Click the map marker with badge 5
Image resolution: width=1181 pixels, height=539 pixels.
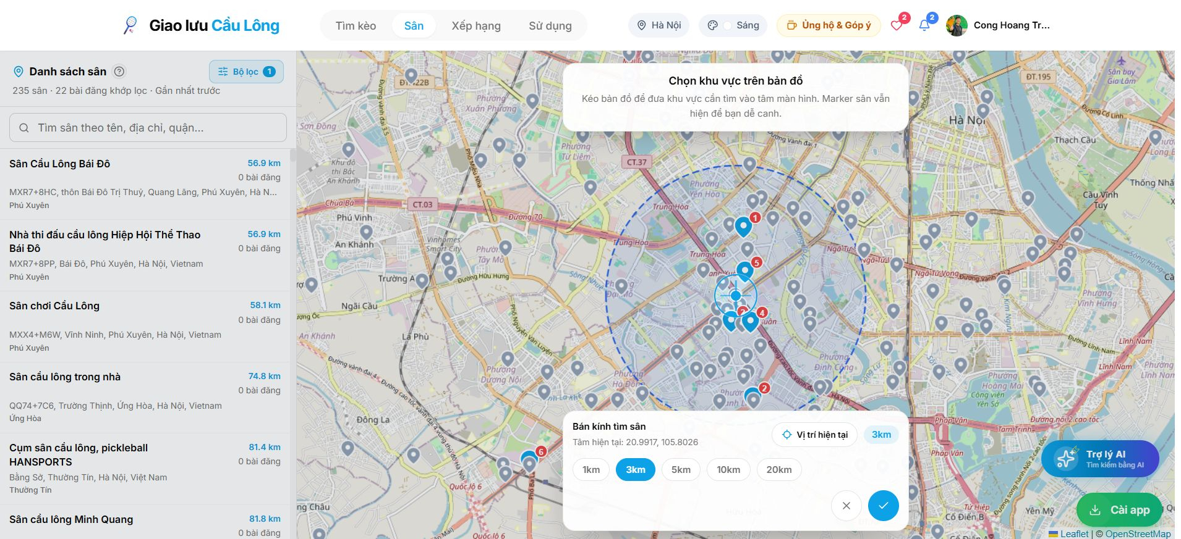tap(745, 271)
